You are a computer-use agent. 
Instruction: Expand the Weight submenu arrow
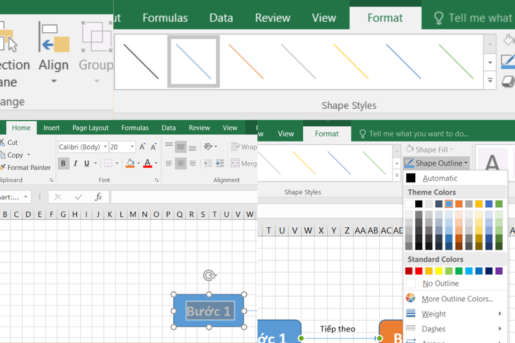500,313
